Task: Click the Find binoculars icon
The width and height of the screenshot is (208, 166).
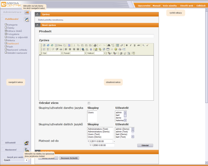Action: coord(109,45)
